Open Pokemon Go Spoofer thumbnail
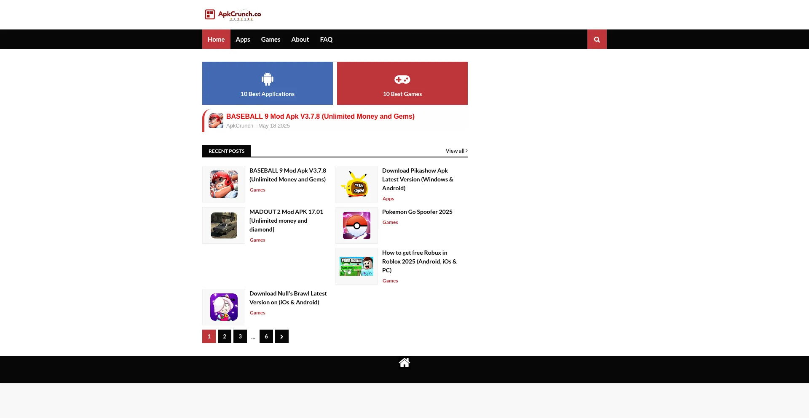 pos(356,225)
